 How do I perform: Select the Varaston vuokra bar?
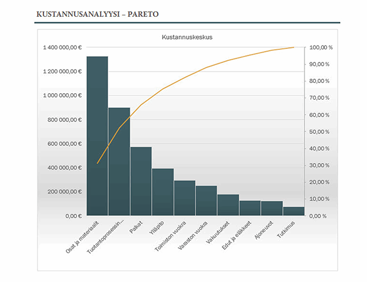click(x=206, y=201)
